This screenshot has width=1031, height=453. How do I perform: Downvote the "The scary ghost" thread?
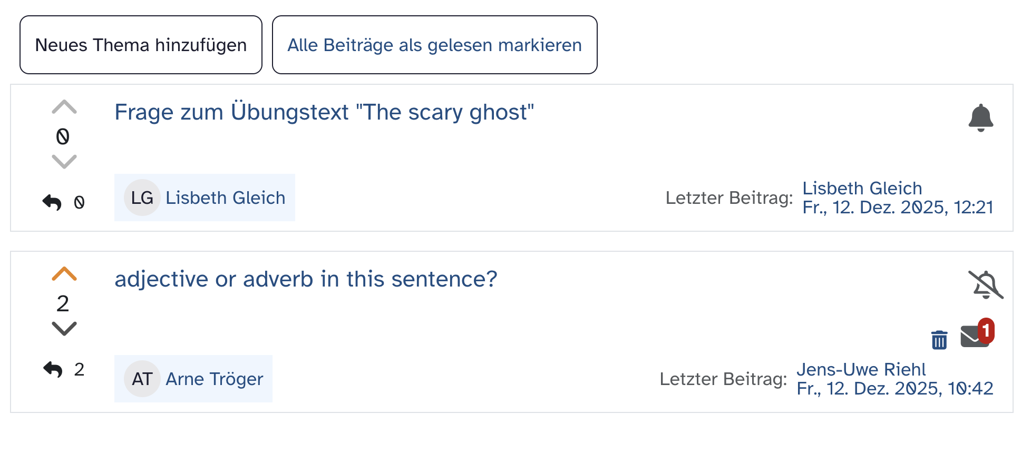coord(64,161)
